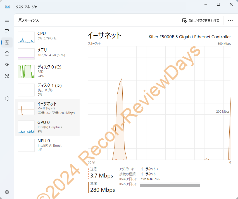Open the Startup apps page icon
The image size is (238, 199).
point(7,65)
